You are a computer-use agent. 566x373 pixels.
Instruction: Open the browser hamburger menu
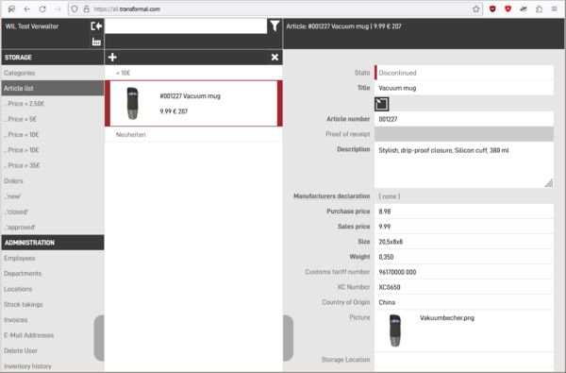tap(554, 9)
